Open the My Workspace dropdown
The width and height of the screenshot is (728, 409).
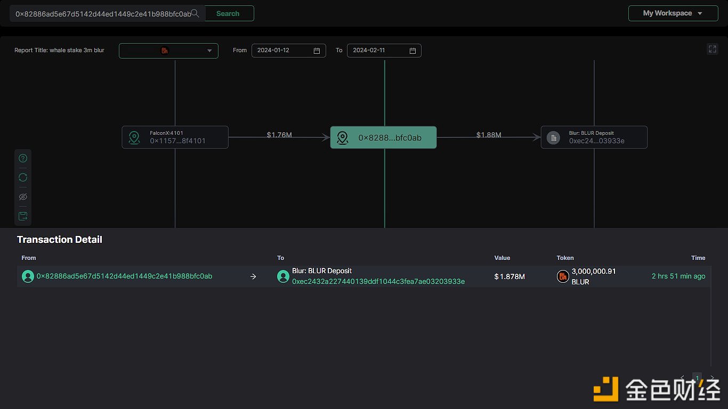click(x=673, y=13)
